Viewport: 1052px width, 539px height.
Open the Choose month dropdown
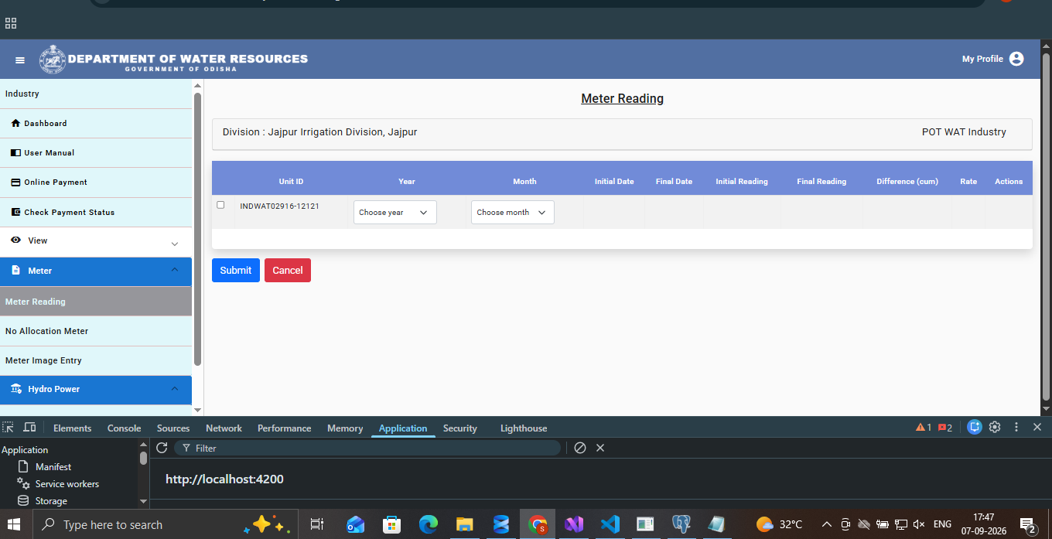point(513,213)
